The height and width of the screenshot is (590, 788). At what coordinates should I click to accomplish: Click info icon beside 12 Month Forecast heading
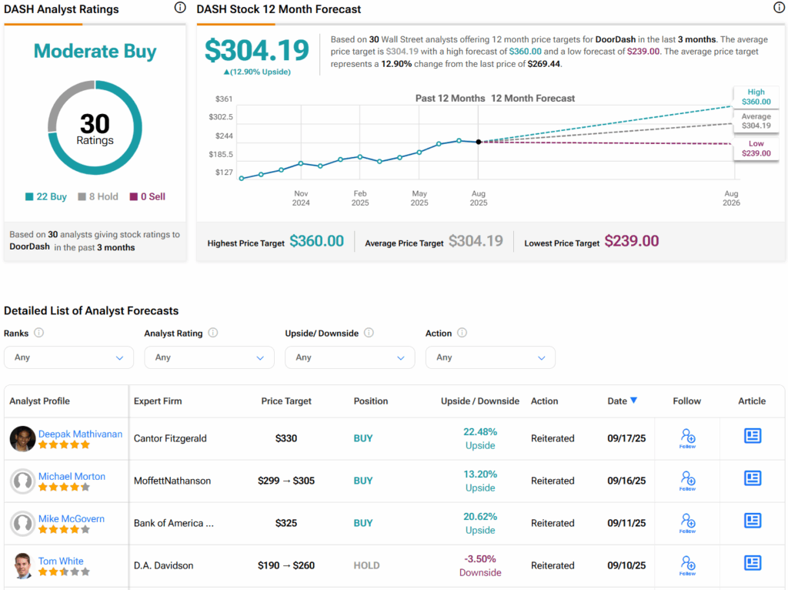(779, 8)
